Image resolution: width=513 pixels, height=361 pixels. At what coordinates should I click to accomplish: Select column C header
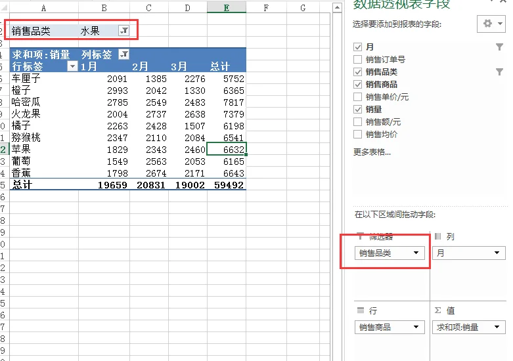[149, 8]
